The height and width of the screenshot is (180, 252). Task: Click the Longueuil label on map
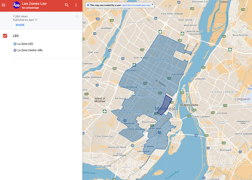pyautogui.click(x=242, y=99)
